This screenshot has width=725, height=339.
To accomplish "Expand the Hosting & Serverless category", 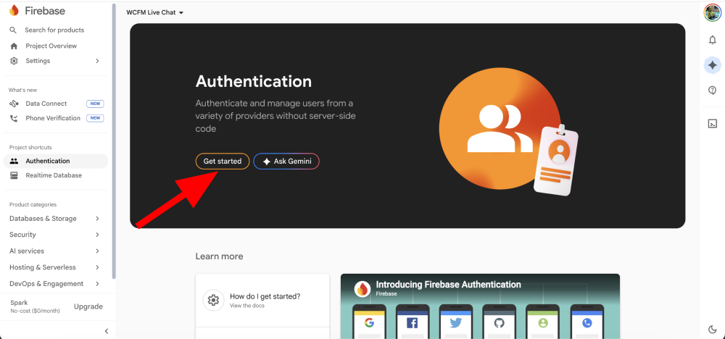I will point(54,267).
